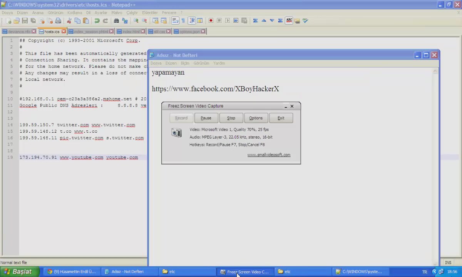The width and height of the screenshot is (462, 277).
Task: Switch to the deviance.nfo tab
Action: tap(19, 32)
